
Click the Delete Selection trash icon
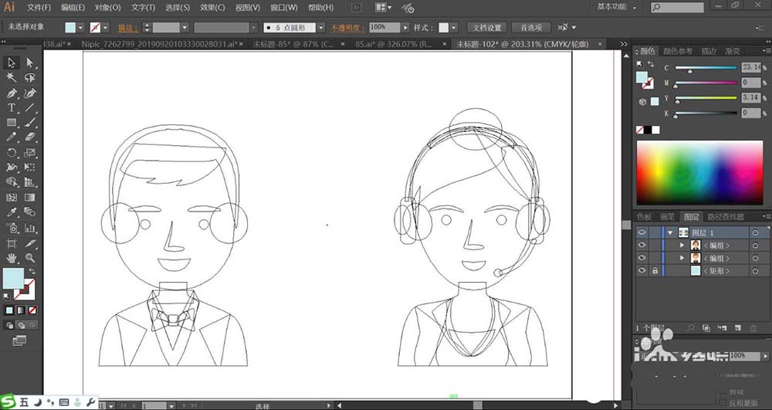(x=753, y=328)
